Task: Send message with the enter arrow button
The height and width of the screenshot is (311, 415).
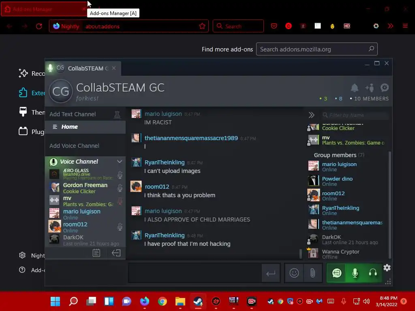Action: click(x=271, y=273)
